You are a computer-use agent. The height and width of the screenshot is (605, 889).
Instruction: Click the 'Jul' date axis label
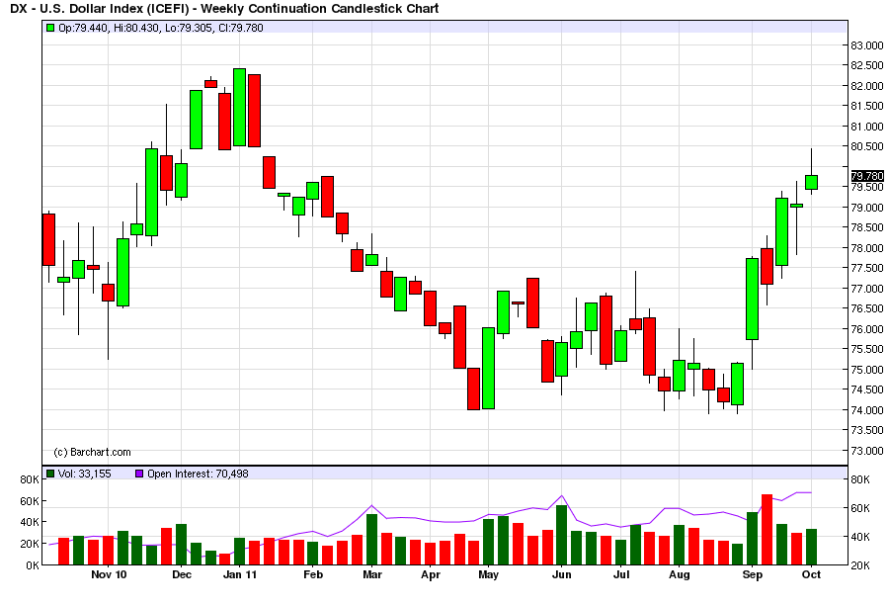coord(621,574)
